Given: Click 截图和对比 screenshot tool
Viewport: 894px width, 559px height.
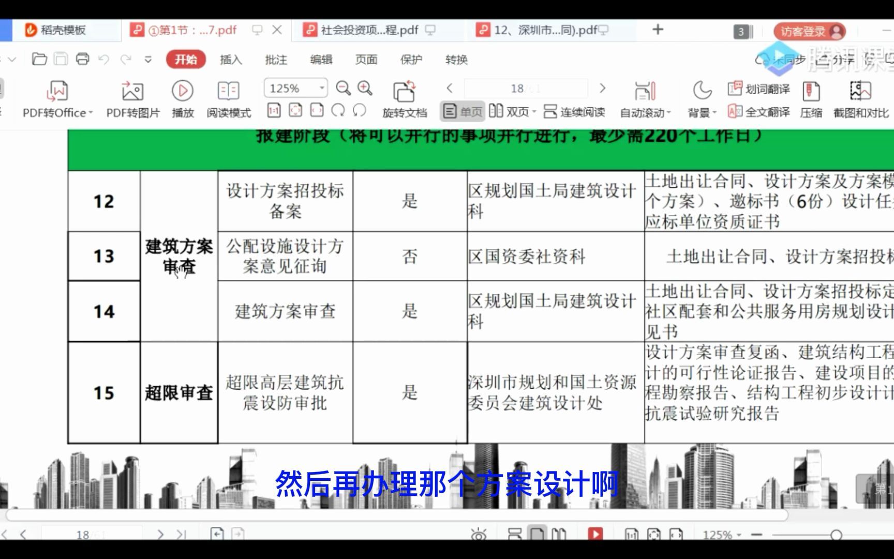Looking at the screenshot, I should click(861, 99).
